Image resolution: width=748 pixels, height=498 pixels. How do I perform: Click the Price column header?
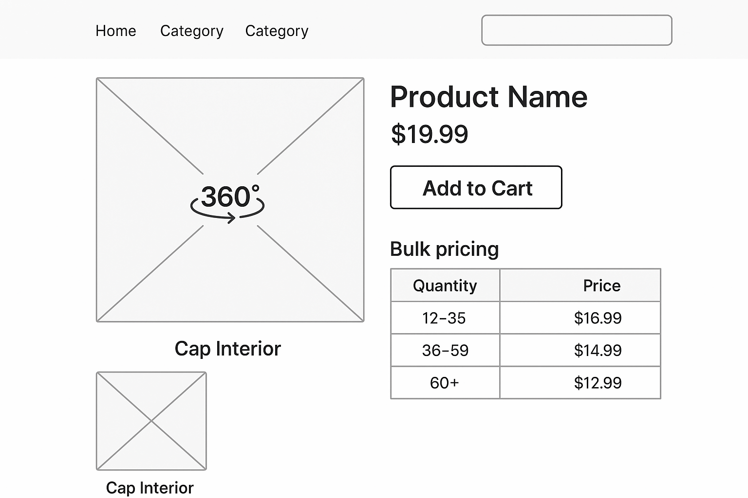tap(601, 285)
